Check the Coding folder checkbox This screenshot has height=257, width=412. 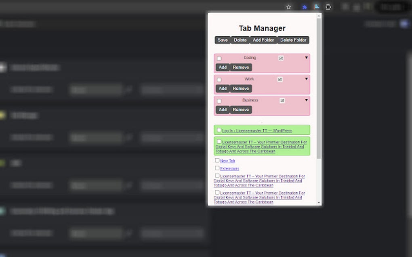(219, 58)
